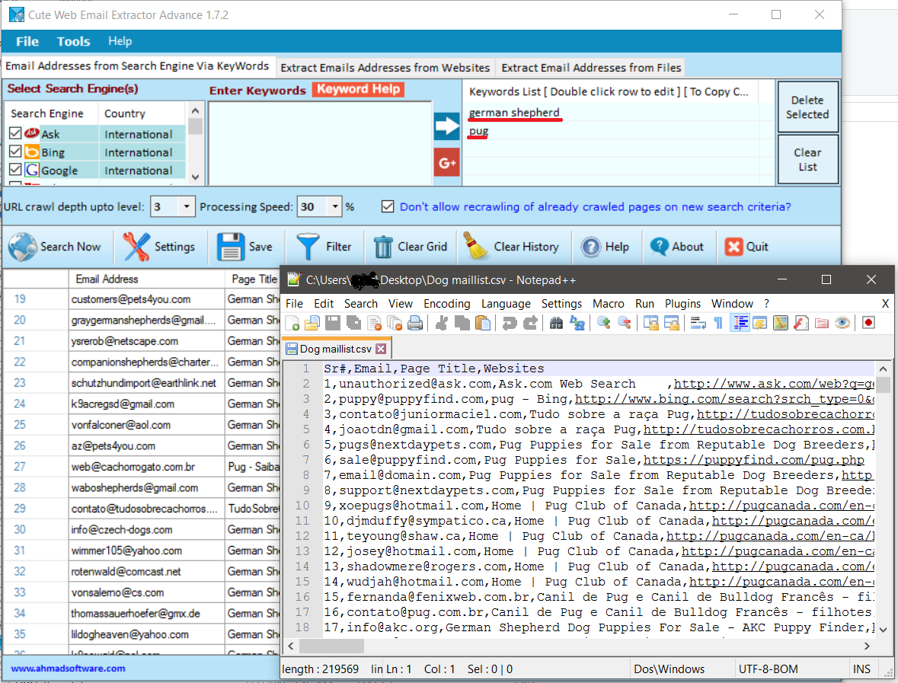898x683 pixels.
Task: Open the Plugins menu in Notepad++
Action: 682,304
